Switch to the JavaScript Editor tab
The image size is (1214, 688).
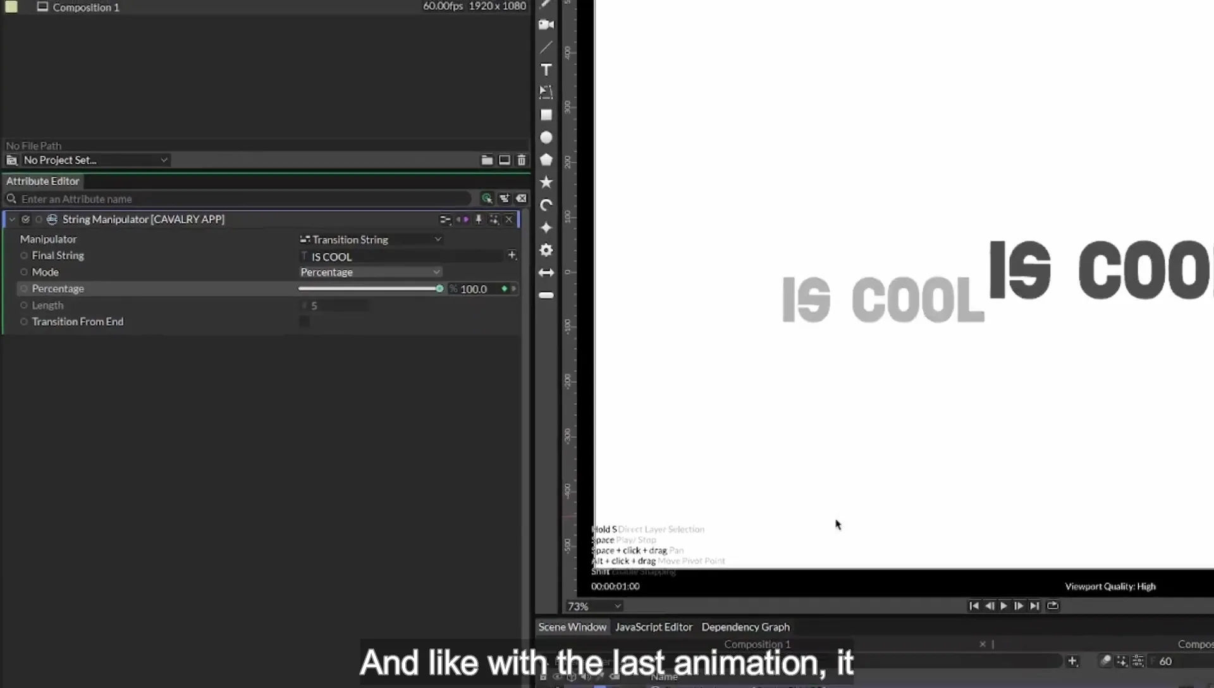pos(654,627)
